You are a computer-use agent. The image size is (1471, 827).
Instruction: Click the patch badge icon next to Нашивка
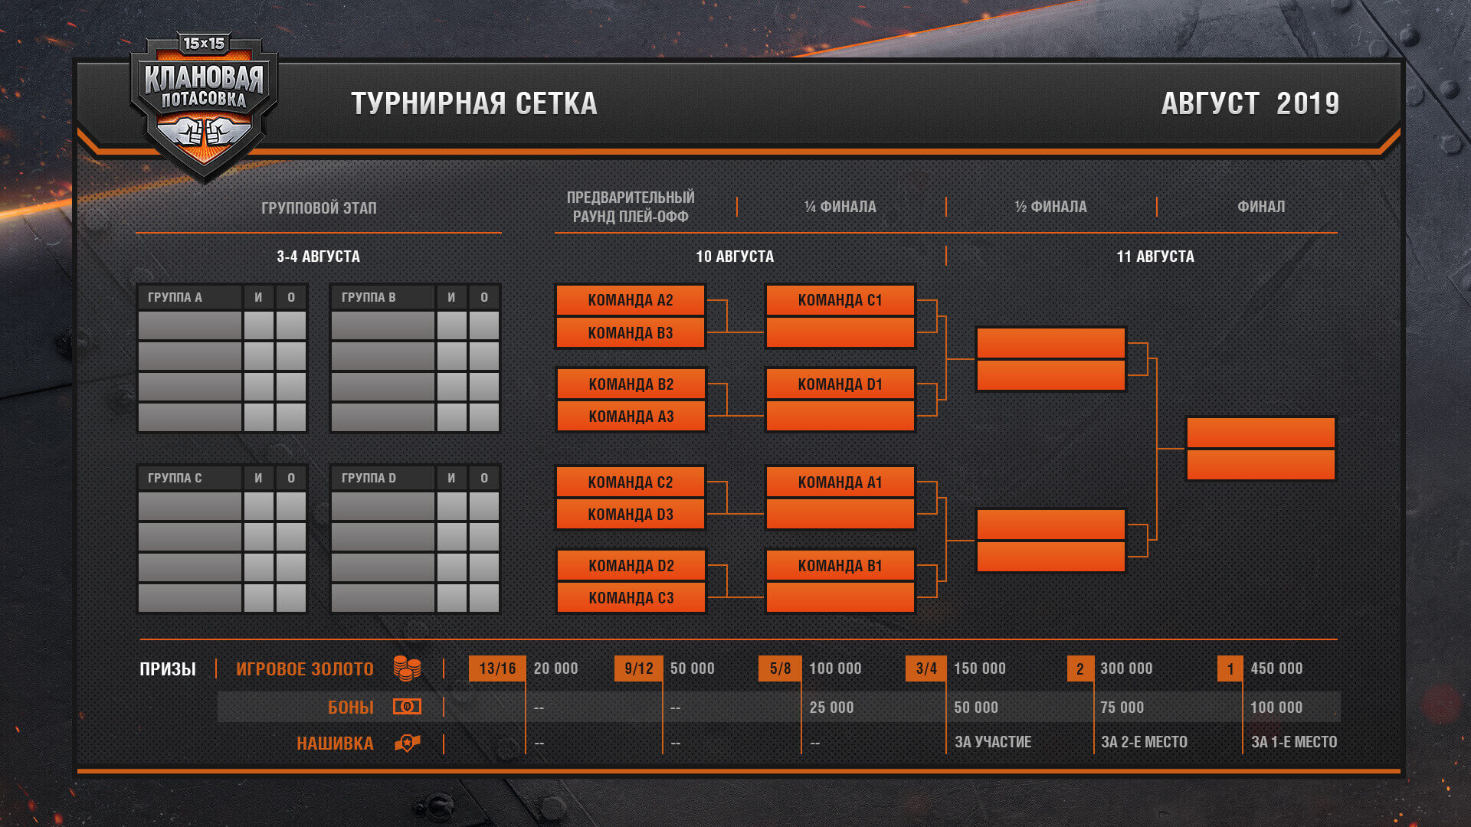408,743
